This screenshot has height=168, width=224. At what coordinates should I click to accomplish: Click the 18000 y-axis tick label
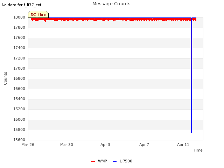point(19,17)
